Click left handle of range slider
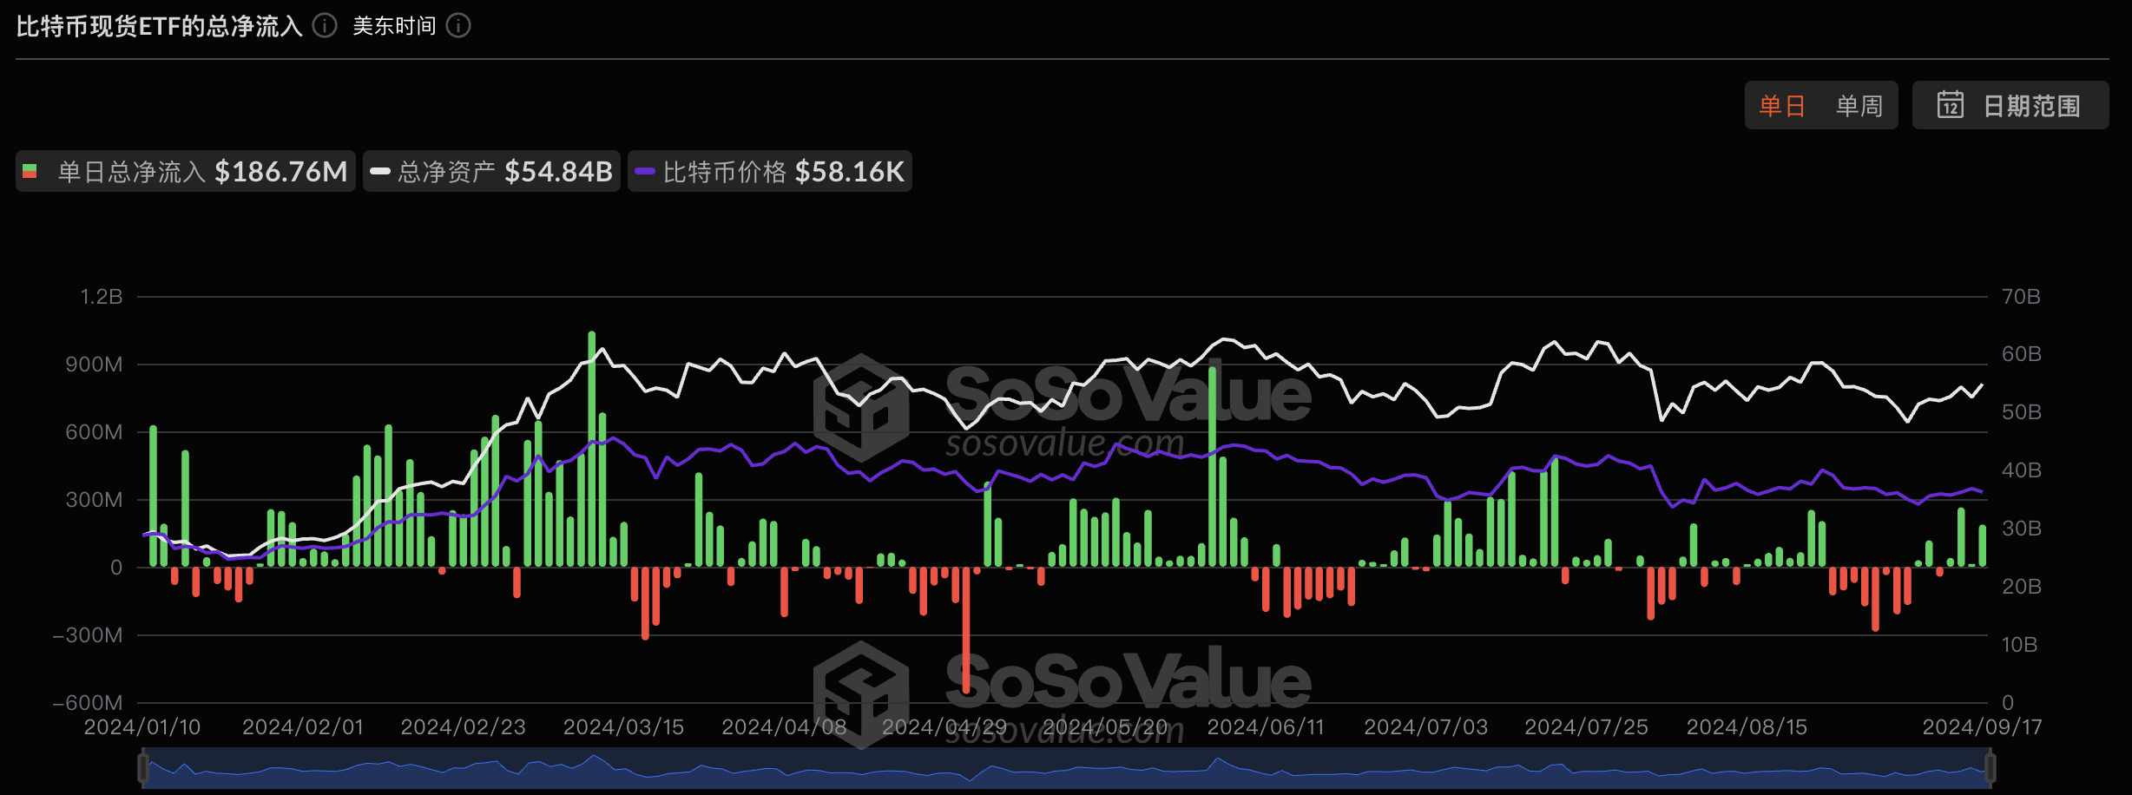 pos(143,768)
